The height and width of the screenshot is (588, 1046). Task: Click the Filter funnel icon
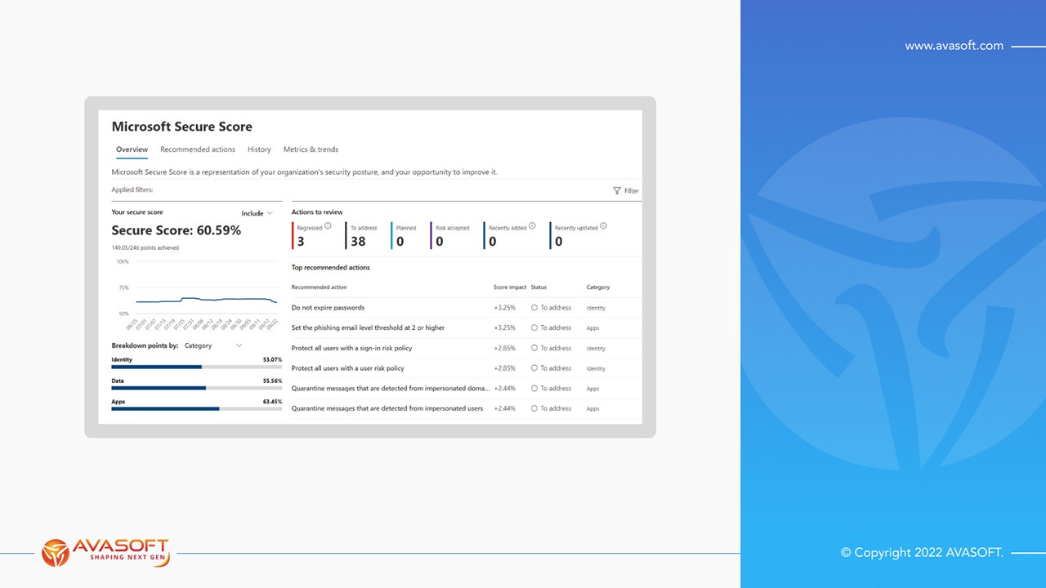pos(617,191)
